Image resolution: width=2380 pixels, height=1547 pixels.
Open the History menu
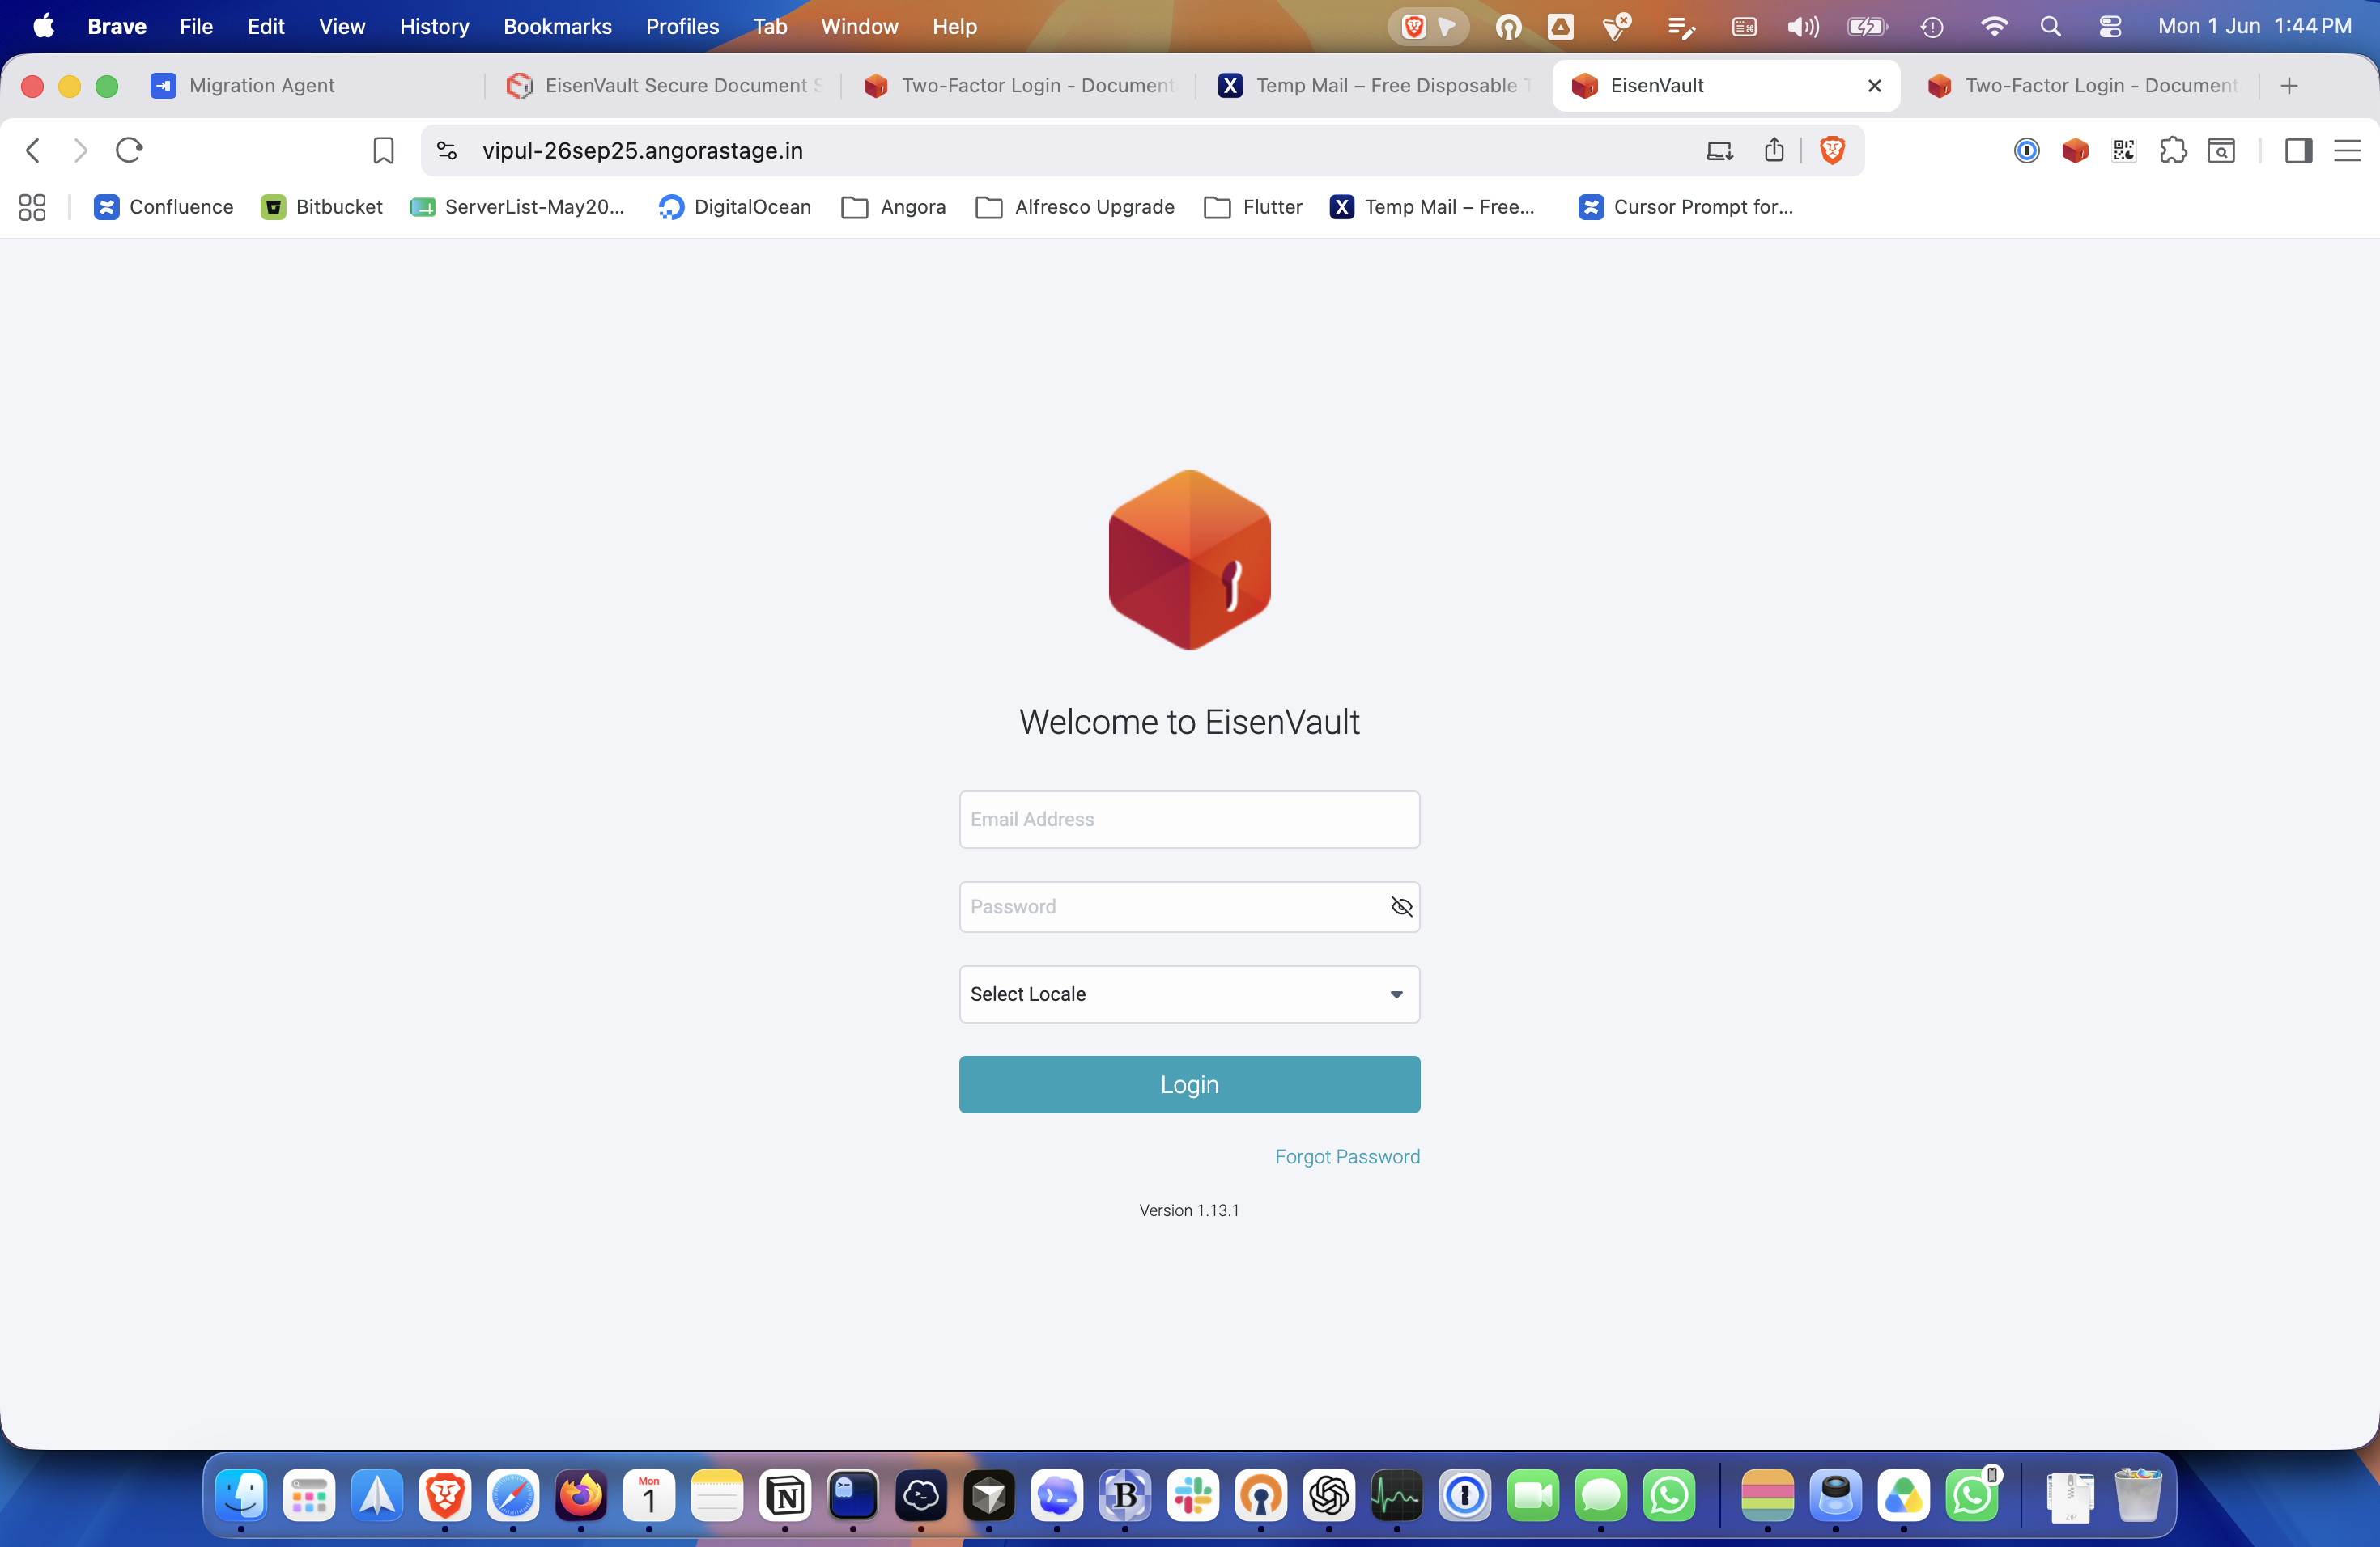coord(434,26)
